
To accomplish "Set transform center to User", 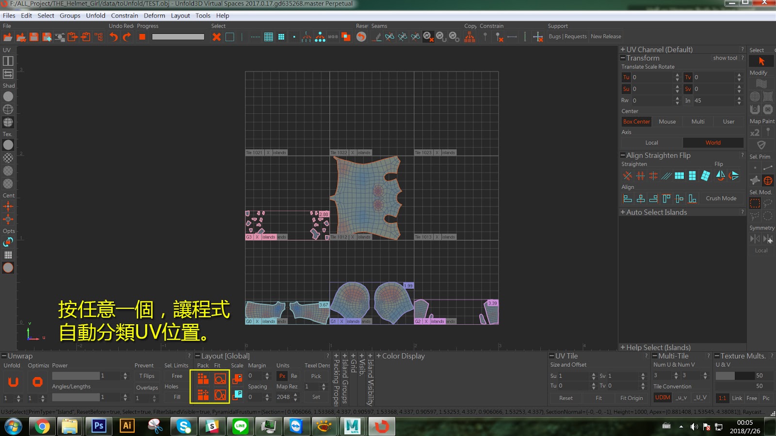I will (728, 122).
